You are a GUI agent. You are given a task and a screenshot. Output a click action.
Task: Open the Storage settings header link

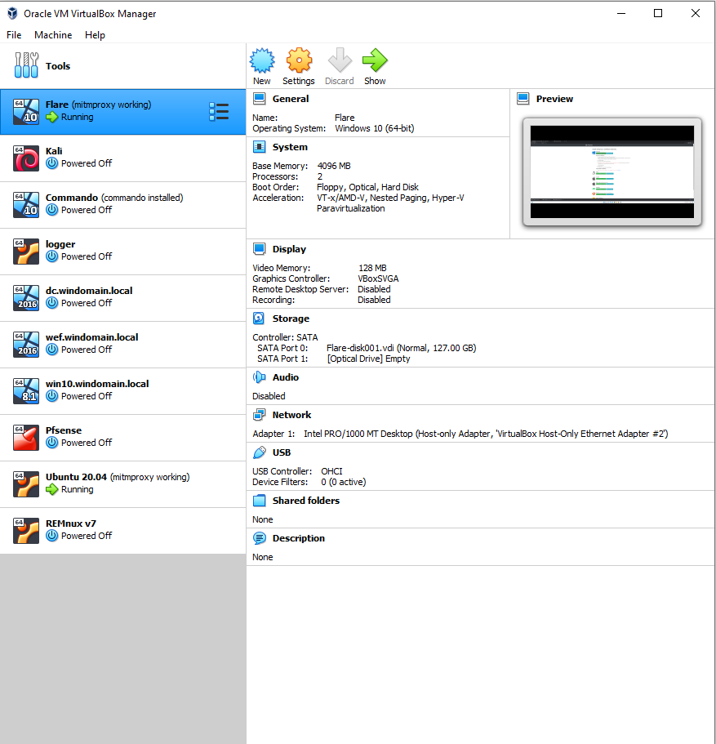(x=291, y=319)
